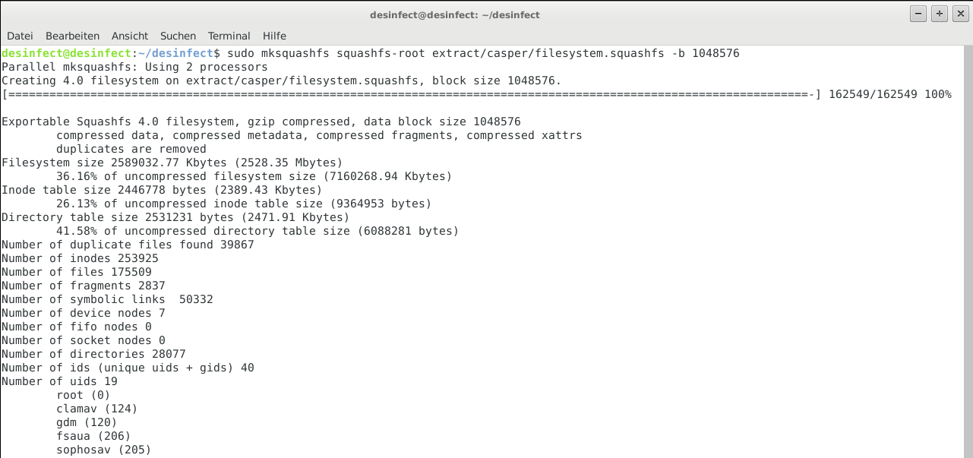The image size is (973, 458).
Task: Minimize the terminal window
Action: 918,14
